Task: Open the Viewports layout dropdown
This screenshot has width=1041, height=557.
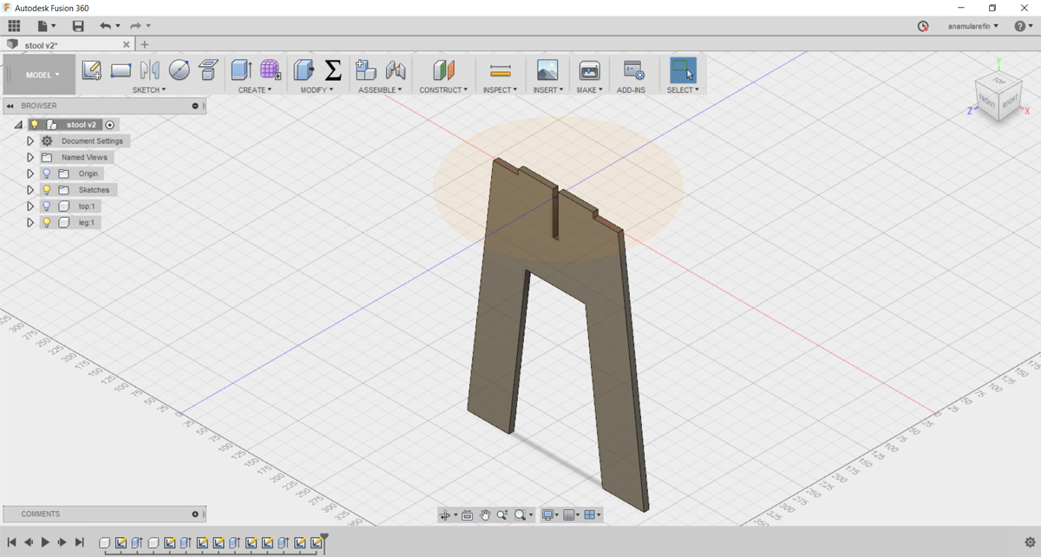Action: [x=593, y=515]
